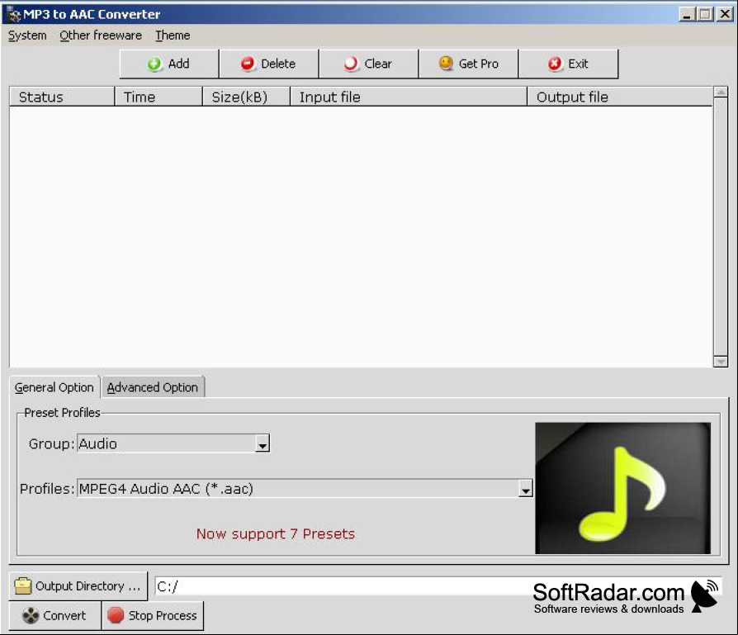Click the red Exit cross icon
Viewport: 738px width, 635px height.
[x=555, y=63]
